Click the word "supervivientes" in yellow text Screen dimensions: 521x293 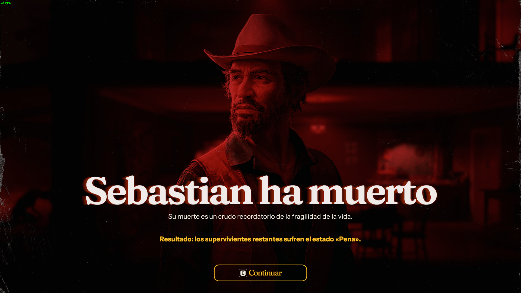(228, 239)
